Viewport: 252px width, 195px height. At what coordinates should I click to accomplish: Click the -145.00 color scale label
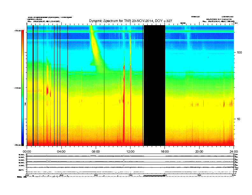click(17, 88)
